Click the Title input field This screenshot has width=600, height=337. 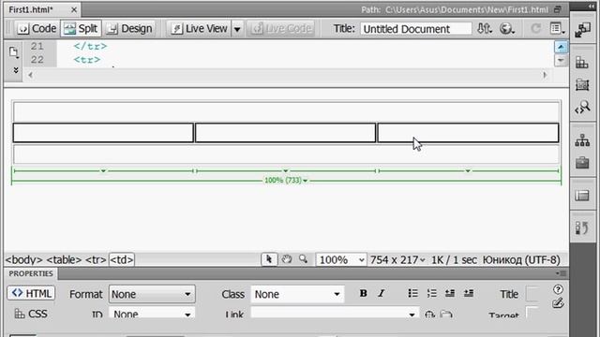coord(415,29)
